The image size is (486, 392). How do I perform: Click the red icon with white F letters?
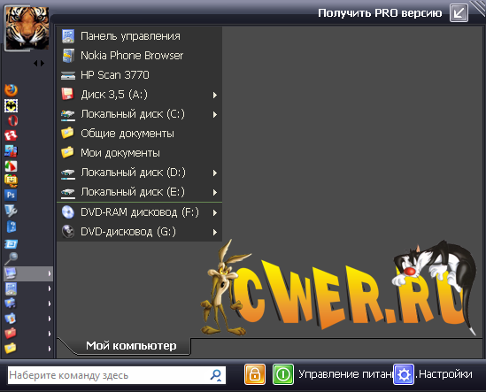tap(11, 135)
